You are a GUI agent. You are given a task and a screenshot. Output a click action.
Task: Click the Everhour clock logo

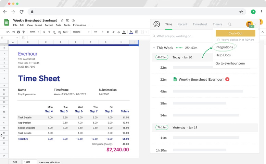coord(156,24)
